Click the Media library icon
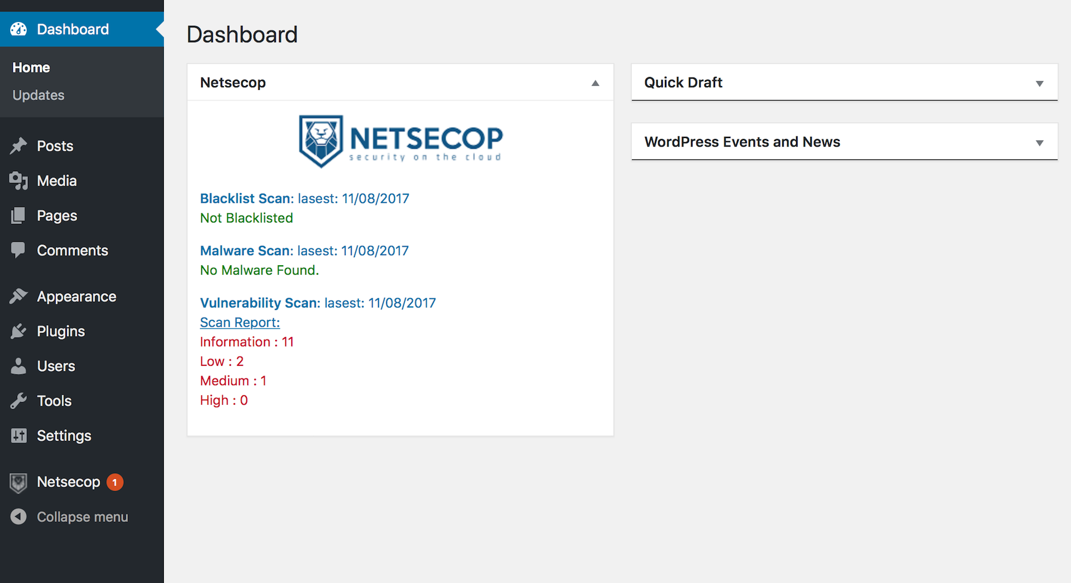1071x583 pixels. [19, 181]
